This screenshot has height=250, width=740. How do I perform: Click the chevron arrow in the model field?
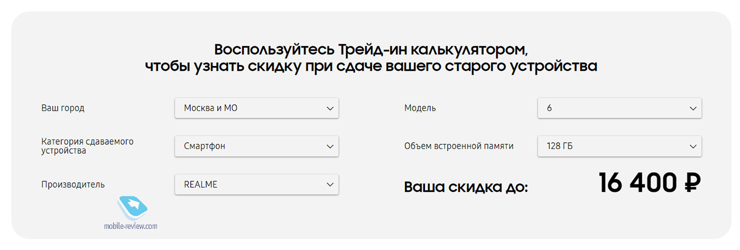pos(693,108)
